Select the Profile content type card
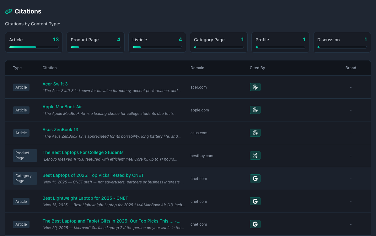This screenshot has width=376, height=236. click(x=280, y=42)
